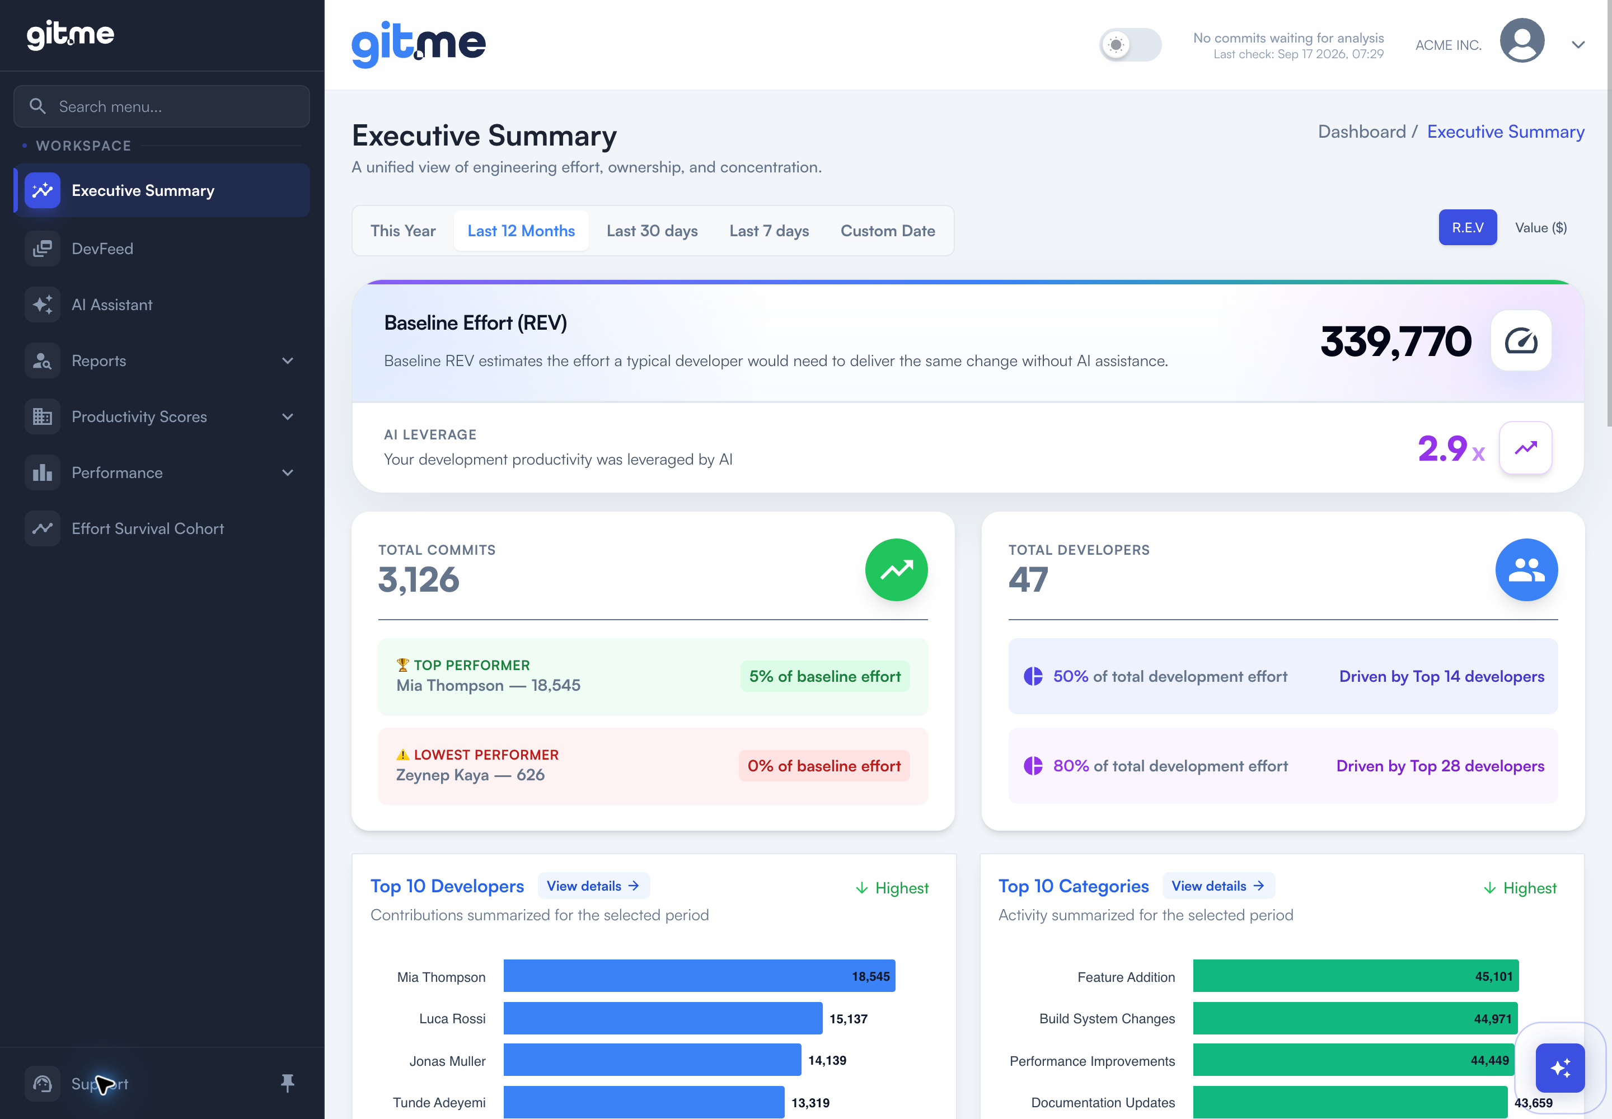Open the Support link
1612x1119 pixels.
point(100,1084)
